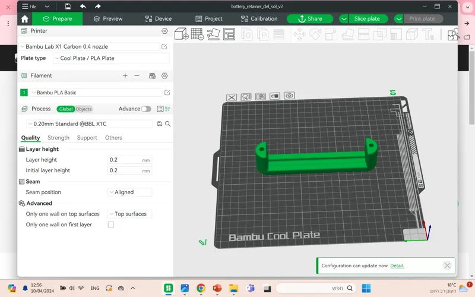Edit the Bambu PLA Basic filament preset
Image resolution: width=475 pixels, height=297 pixels.
click(167, 93)
